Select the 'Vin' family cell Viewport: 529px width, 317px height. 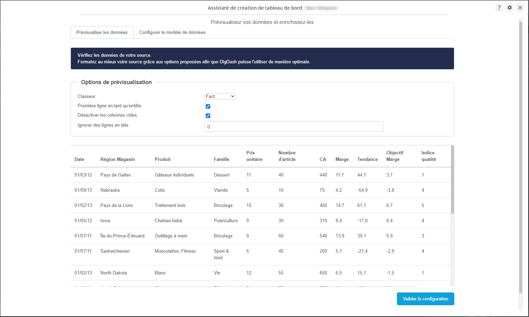pyautogui.click(x=217, y=273)
